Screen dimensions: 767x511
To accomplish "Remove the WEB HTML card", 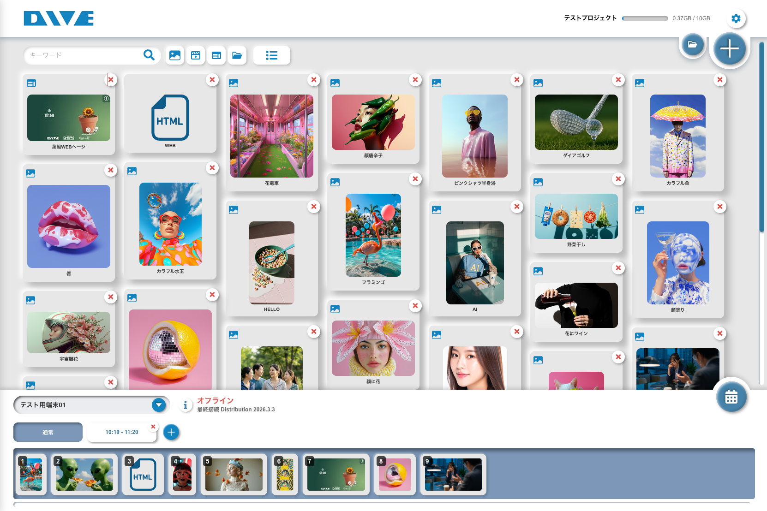I will click(212, 80).
